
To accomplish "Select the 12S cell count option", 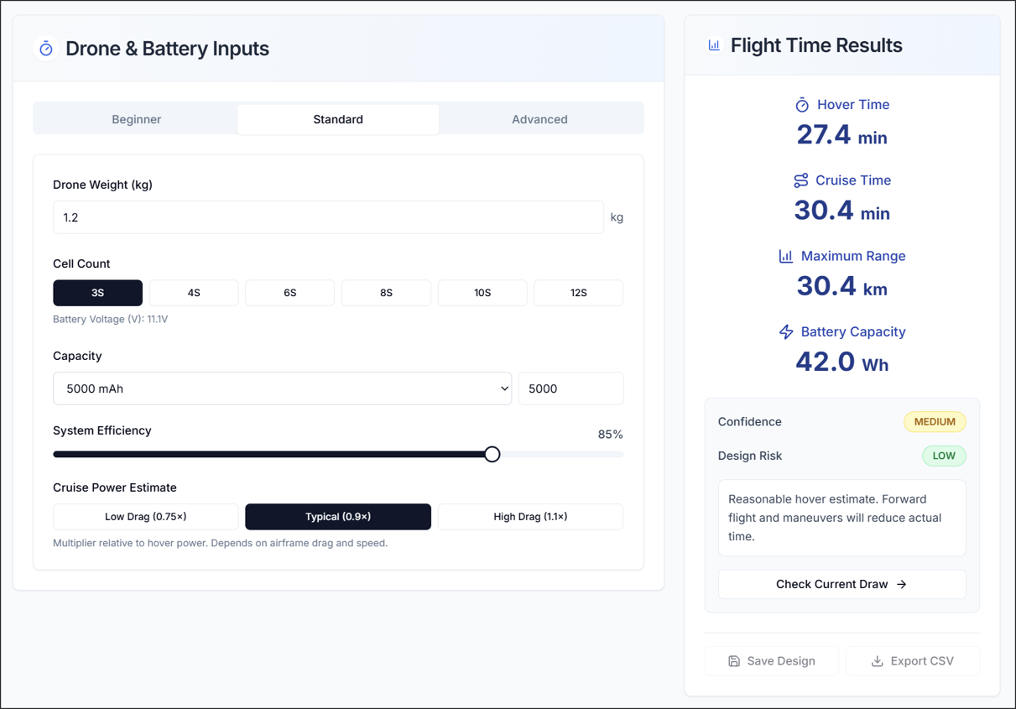I will tap(578, 292).
